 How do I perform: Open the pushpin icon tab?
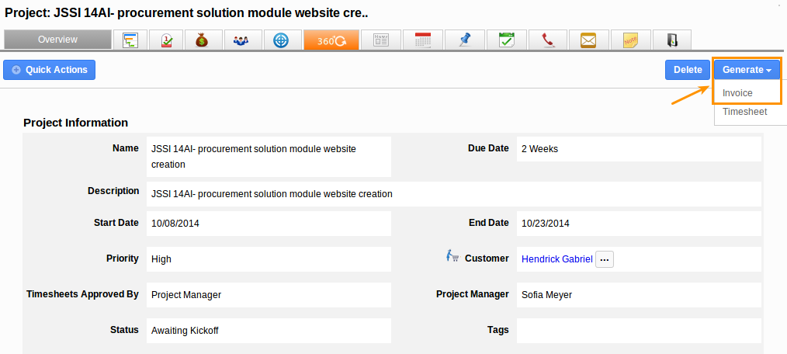(465, 40)
